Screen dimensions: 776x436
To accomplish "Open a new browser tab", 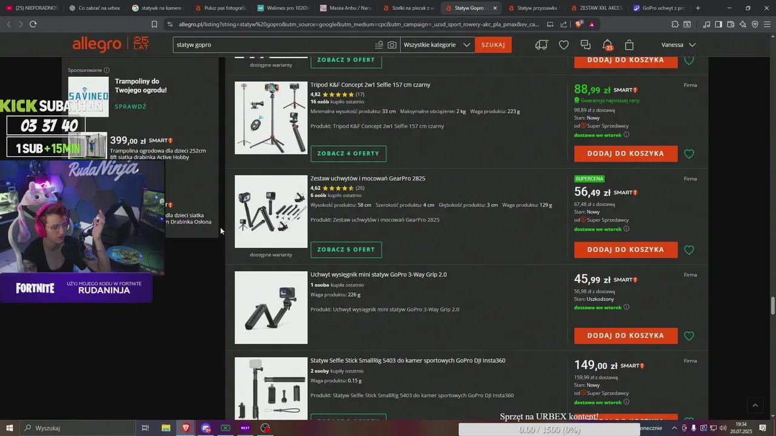I will [698, 8].
